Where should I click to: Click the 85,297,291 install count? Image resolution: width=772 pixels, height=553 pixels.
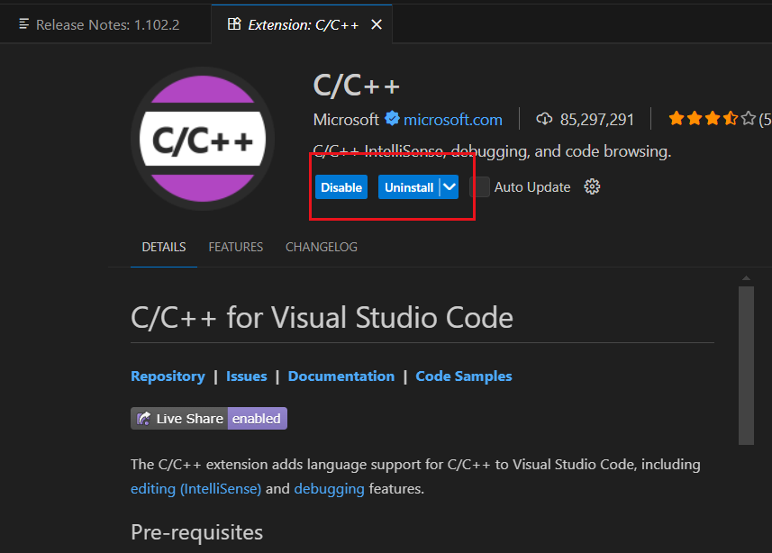[596, 120]
